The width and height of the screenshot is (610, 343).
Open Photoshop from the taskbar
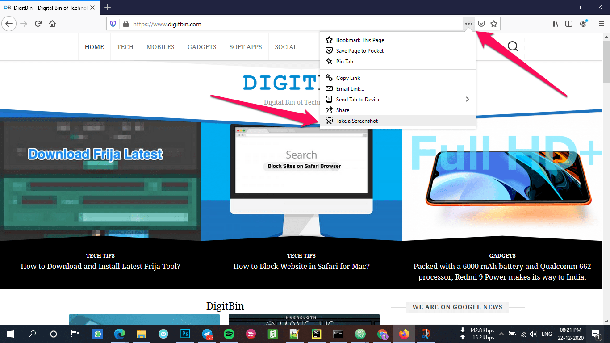coord(185,334)
